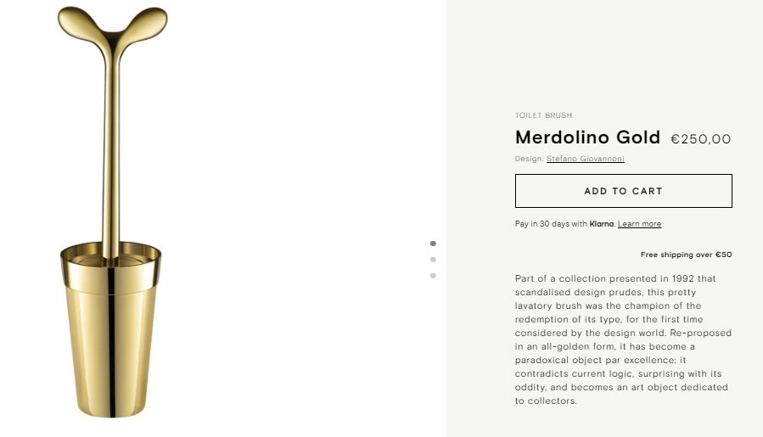Click the rim of the gold container
763x437 pixels.
click(110, 250)
